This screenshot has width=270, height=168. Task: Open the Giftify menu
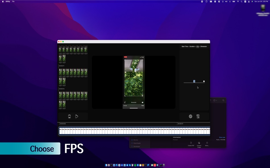(x=8, y=1)
